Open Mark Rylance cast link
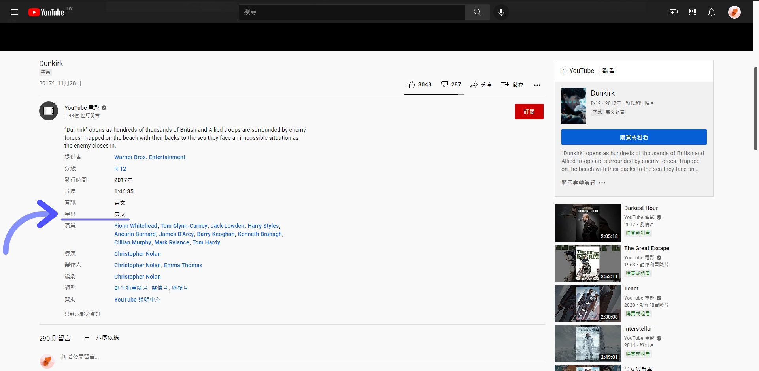The width and height of the screenshot is (759, 371). point(172,242)
